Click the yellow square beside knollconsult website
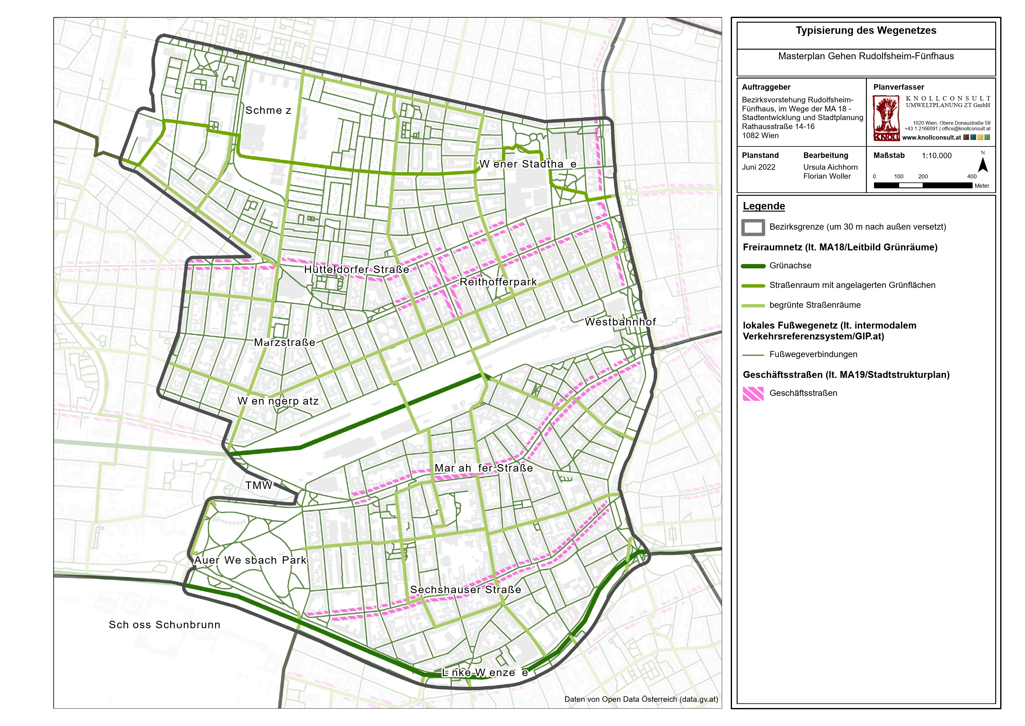The image size is (1025, 726). pos(980,137)
